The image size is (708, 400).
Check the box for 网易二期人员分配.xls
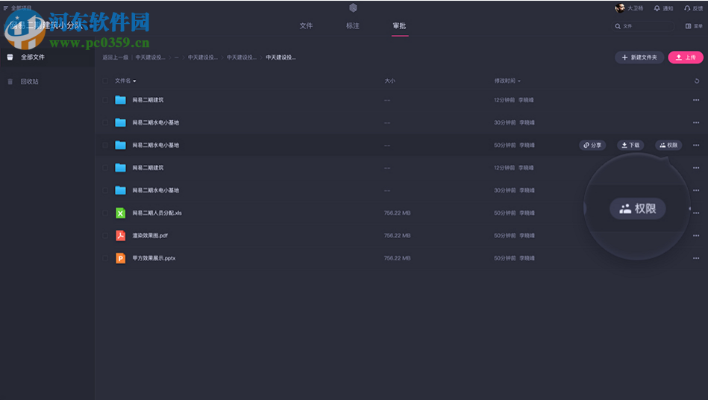[105, 213]
